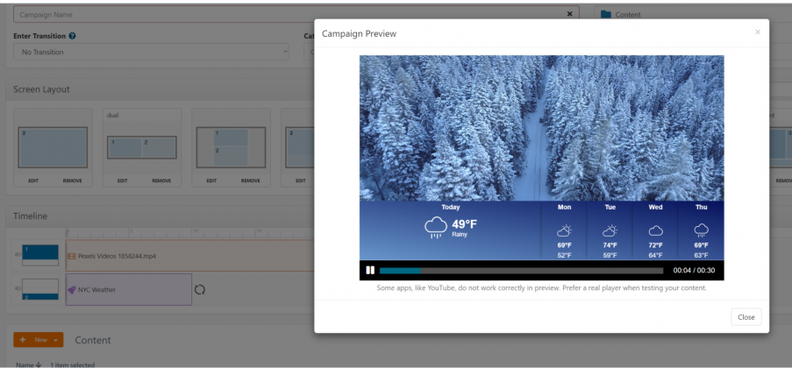Select the zone 1 timeline thumbnail
Screen dimensions: 792x368
click(40, 256)
